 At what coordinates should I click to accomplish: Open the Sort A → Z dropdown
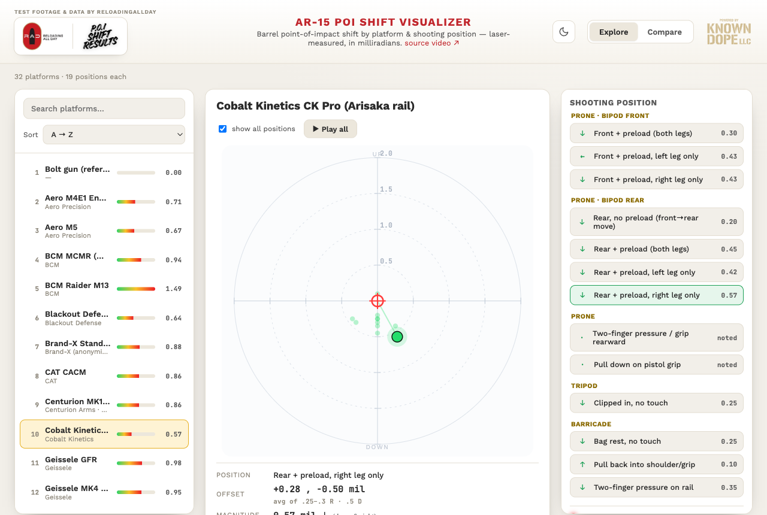tap(114, 135)
